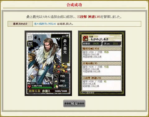The width and height of the screenshot is (149, 117).
Task: Click the Cost 3.5 badge
Action: (30, 44)
